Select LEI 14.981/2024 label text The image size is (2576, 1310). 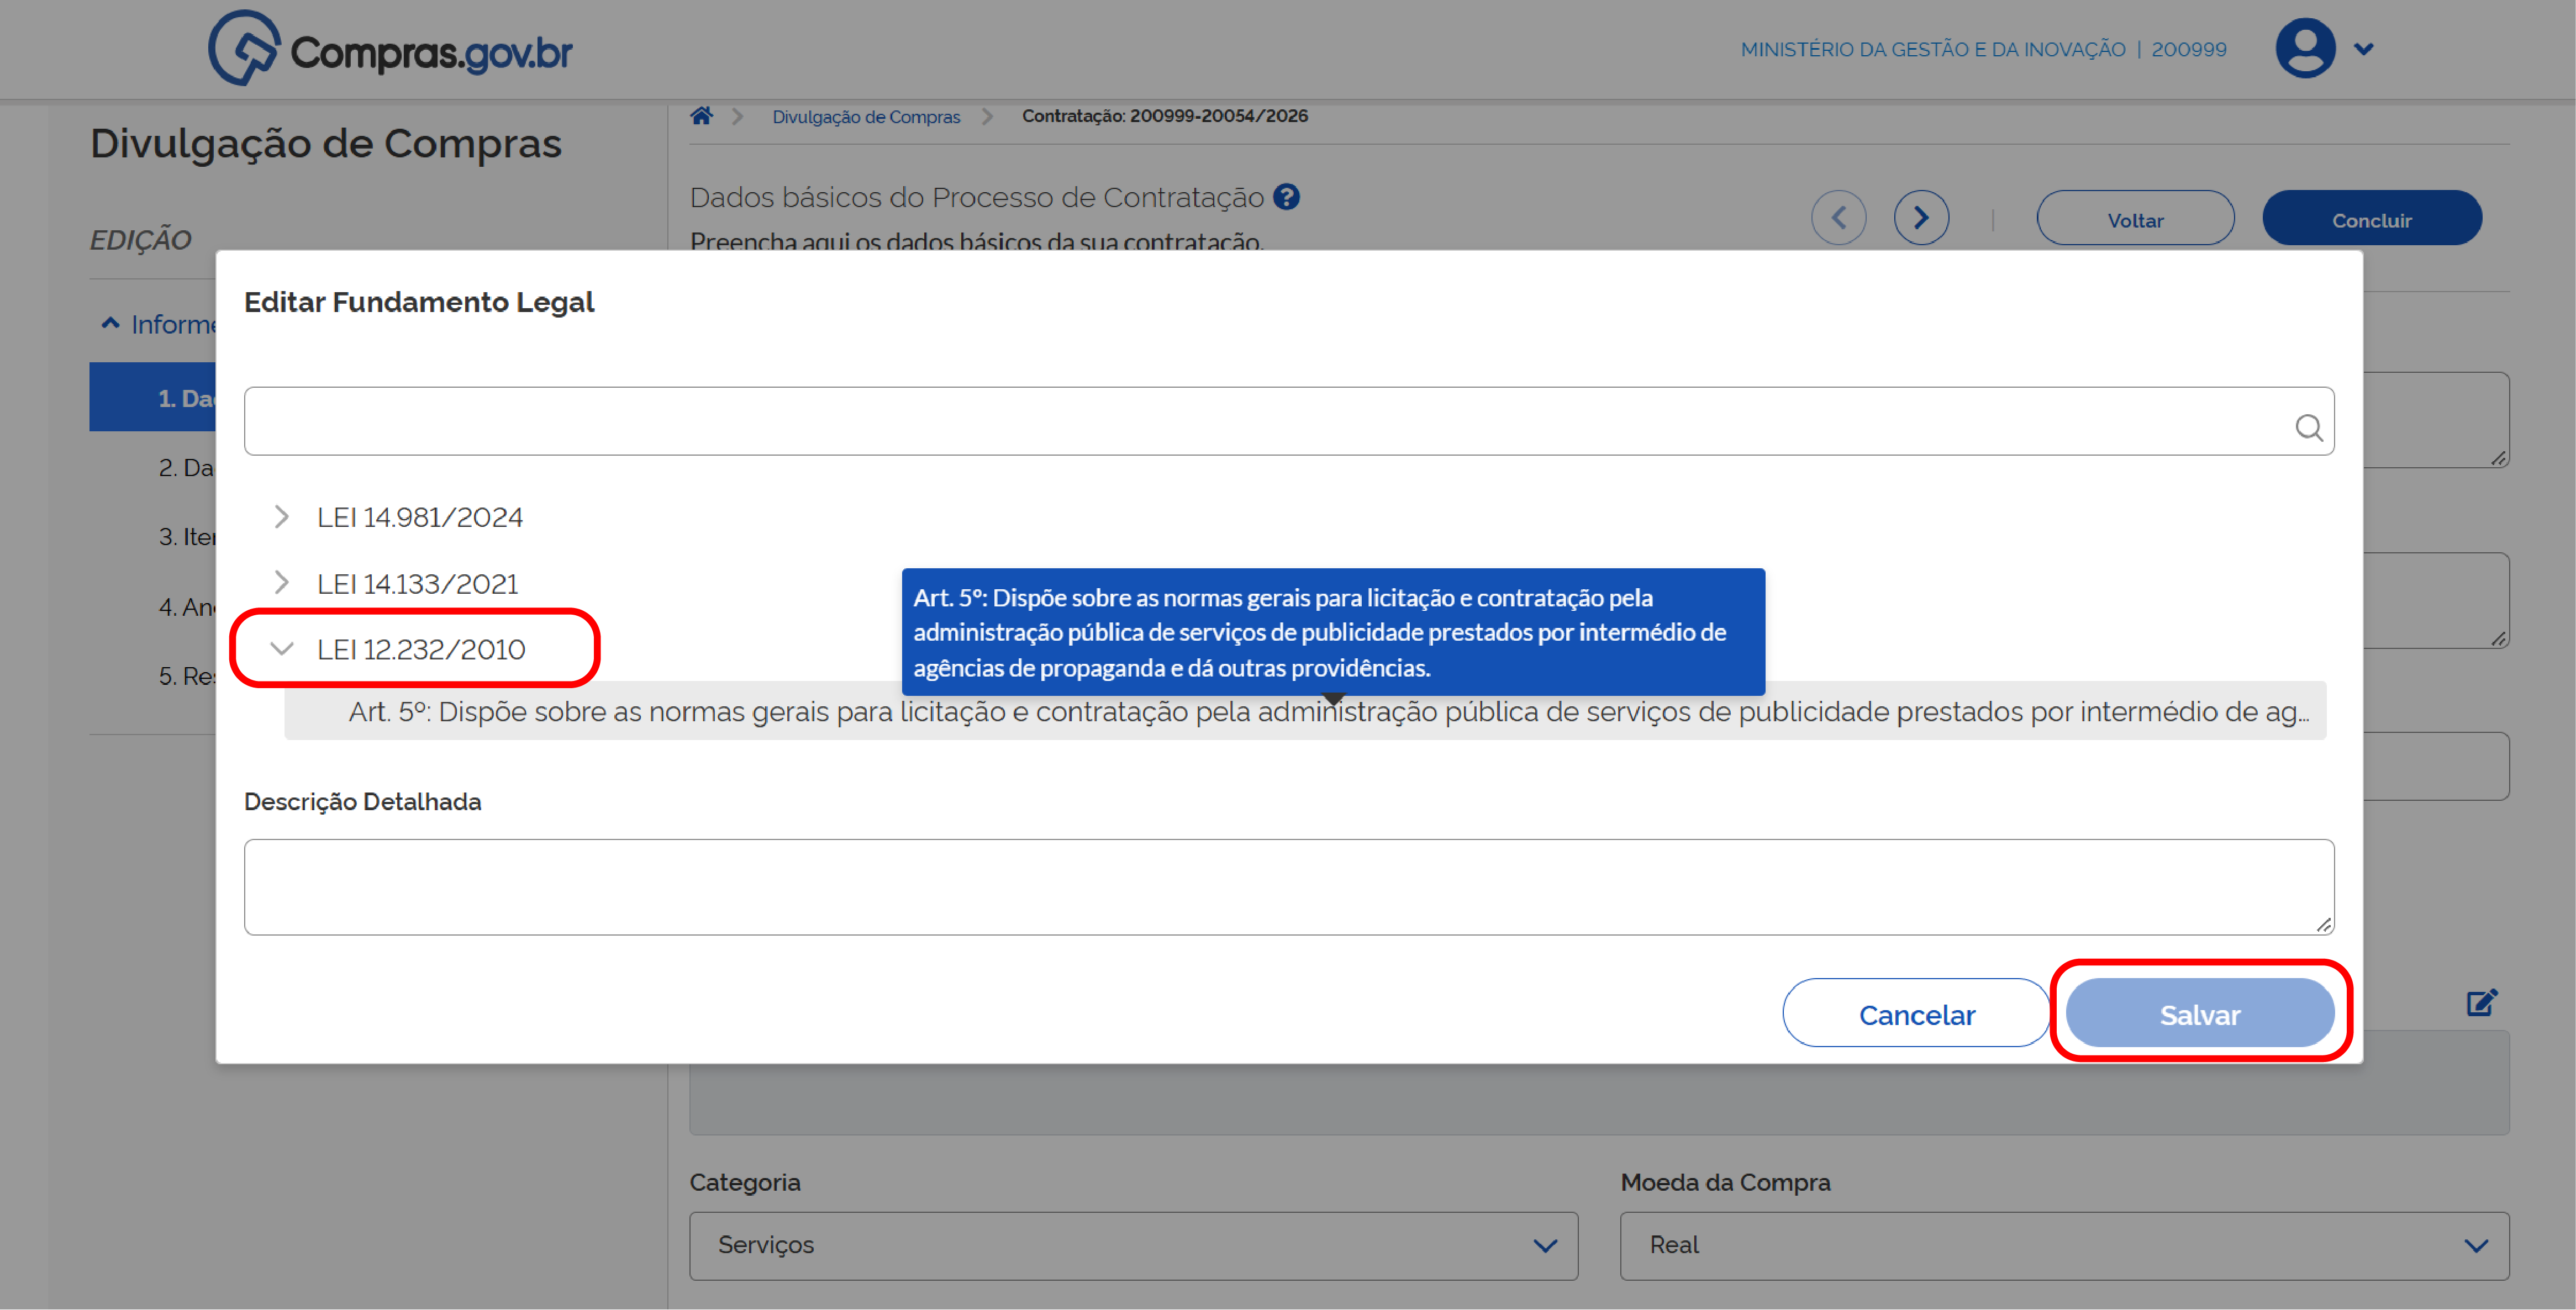(x=419, y=518)
